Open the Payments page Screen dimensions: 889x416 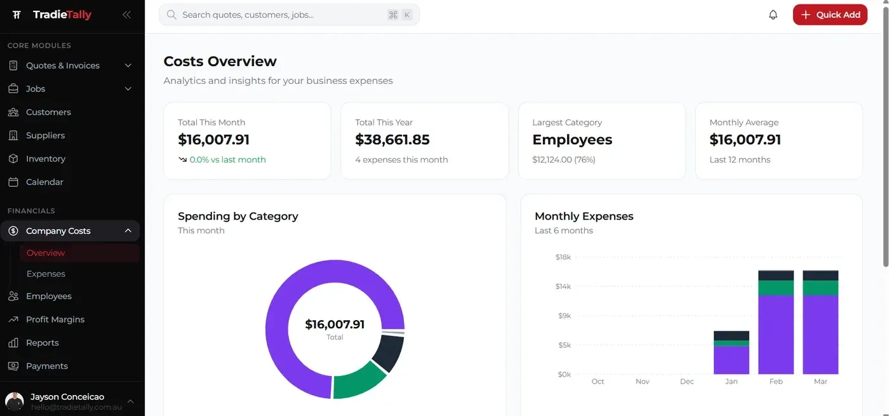coord(70,366)
